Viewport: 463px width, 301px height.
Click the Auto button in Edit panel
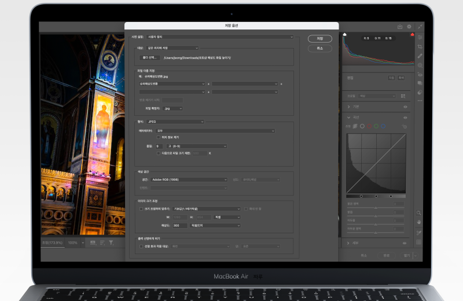(x=391, y=78)
